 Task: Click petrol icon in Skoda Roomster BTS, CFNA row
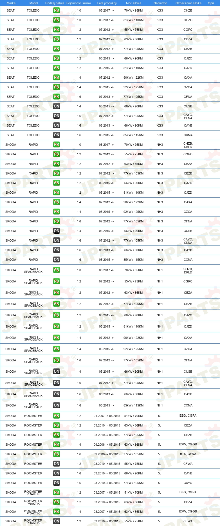(57, 454)
